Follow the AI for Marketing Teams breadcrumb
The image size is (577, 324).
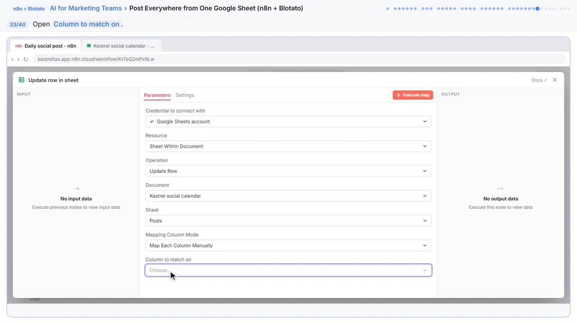86,8
